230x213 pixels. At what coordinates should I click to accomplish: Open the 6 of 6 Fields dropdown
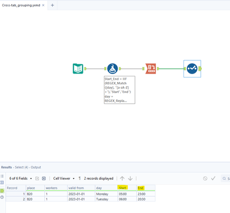tap(21, 179)
